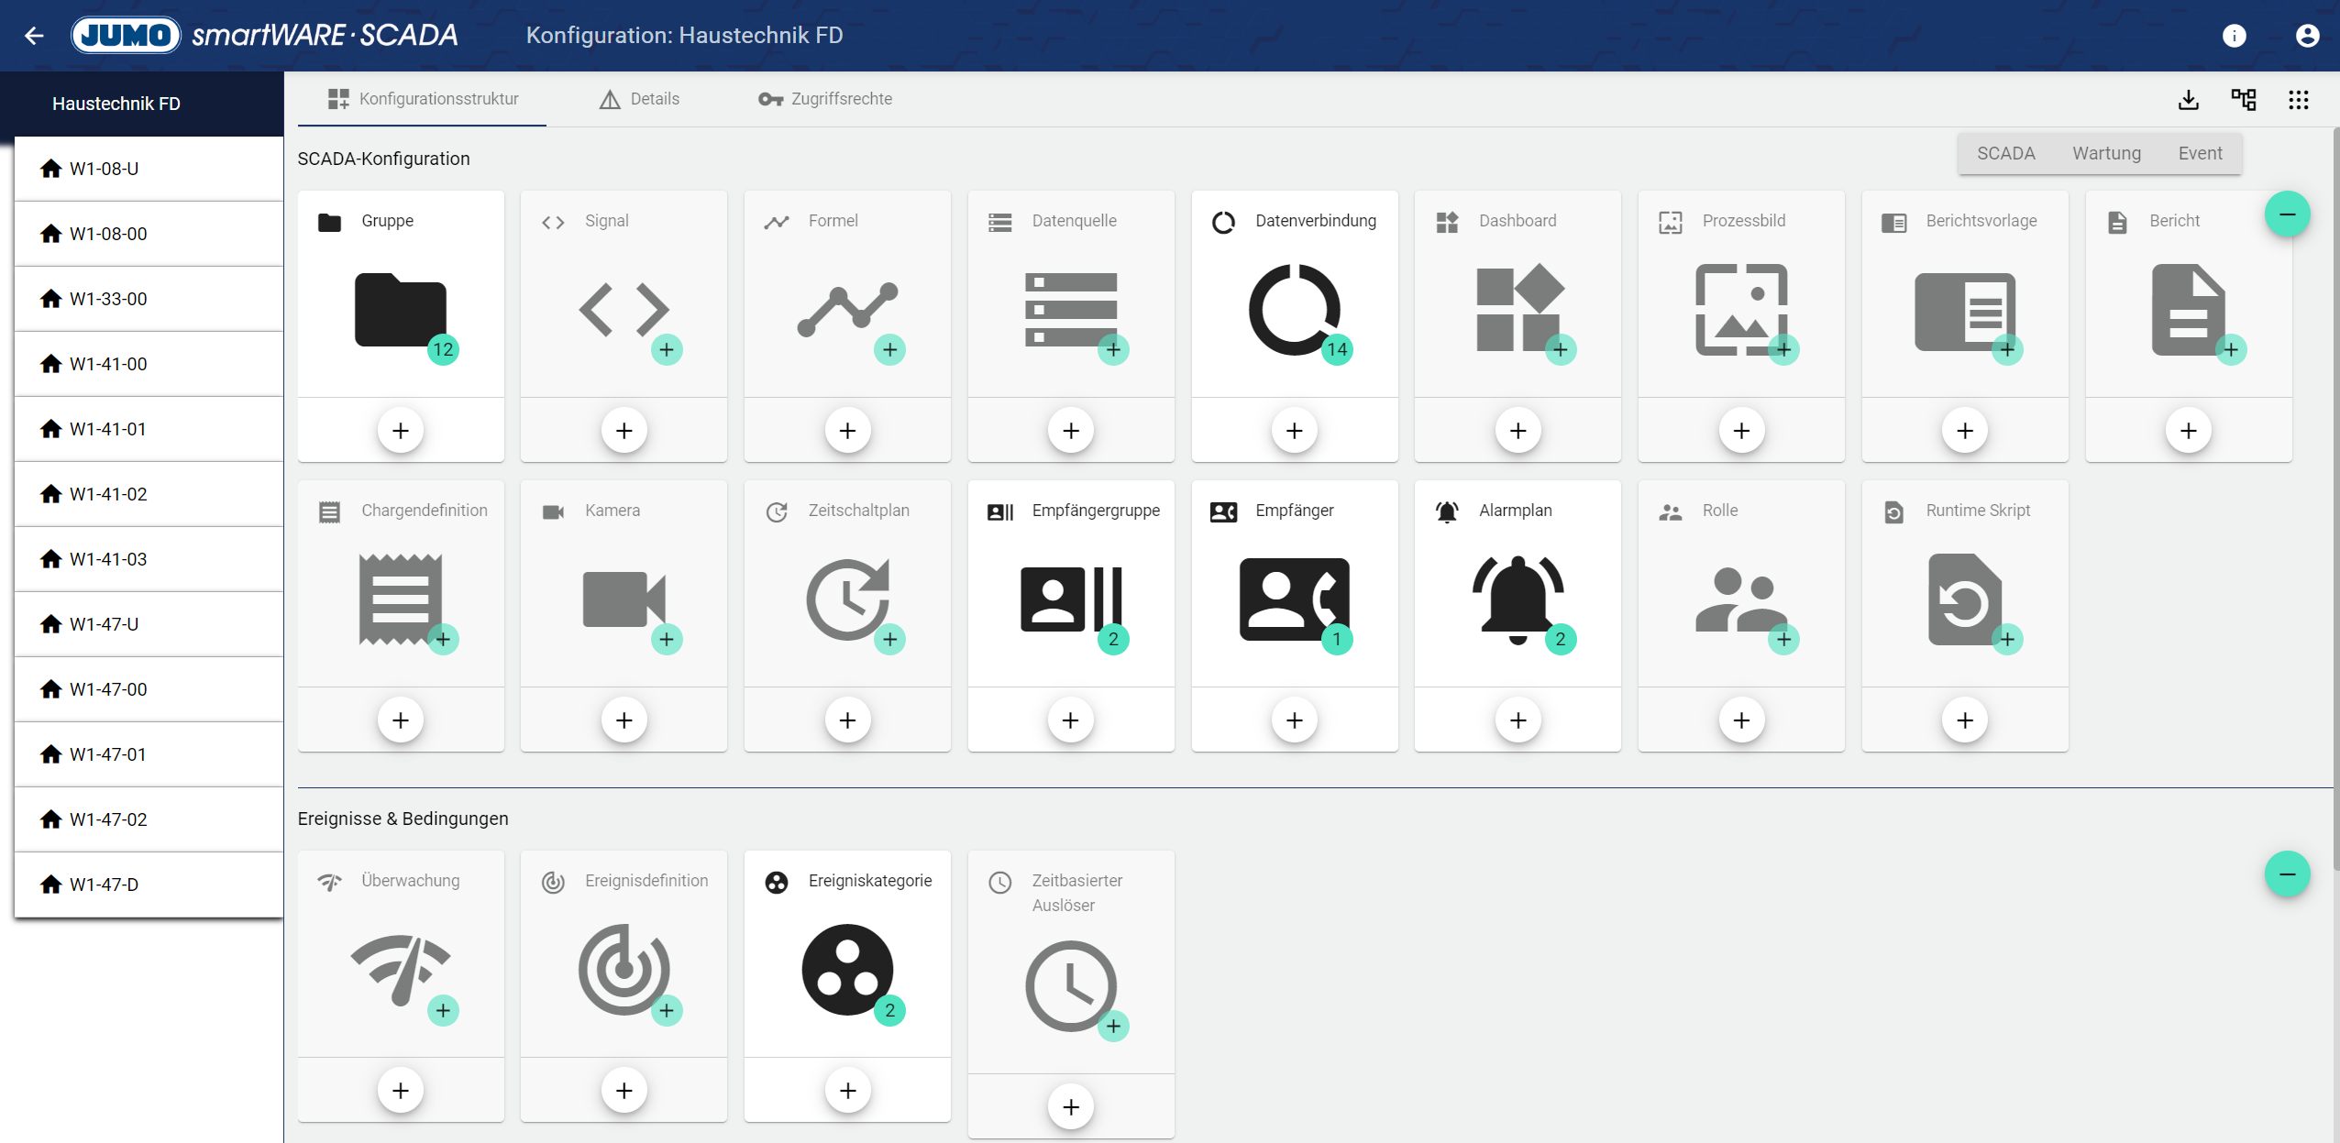Open the Gruppe folder icon card
The width and height of the screenshot is (2340, 1143).
[x=400, y=311]
